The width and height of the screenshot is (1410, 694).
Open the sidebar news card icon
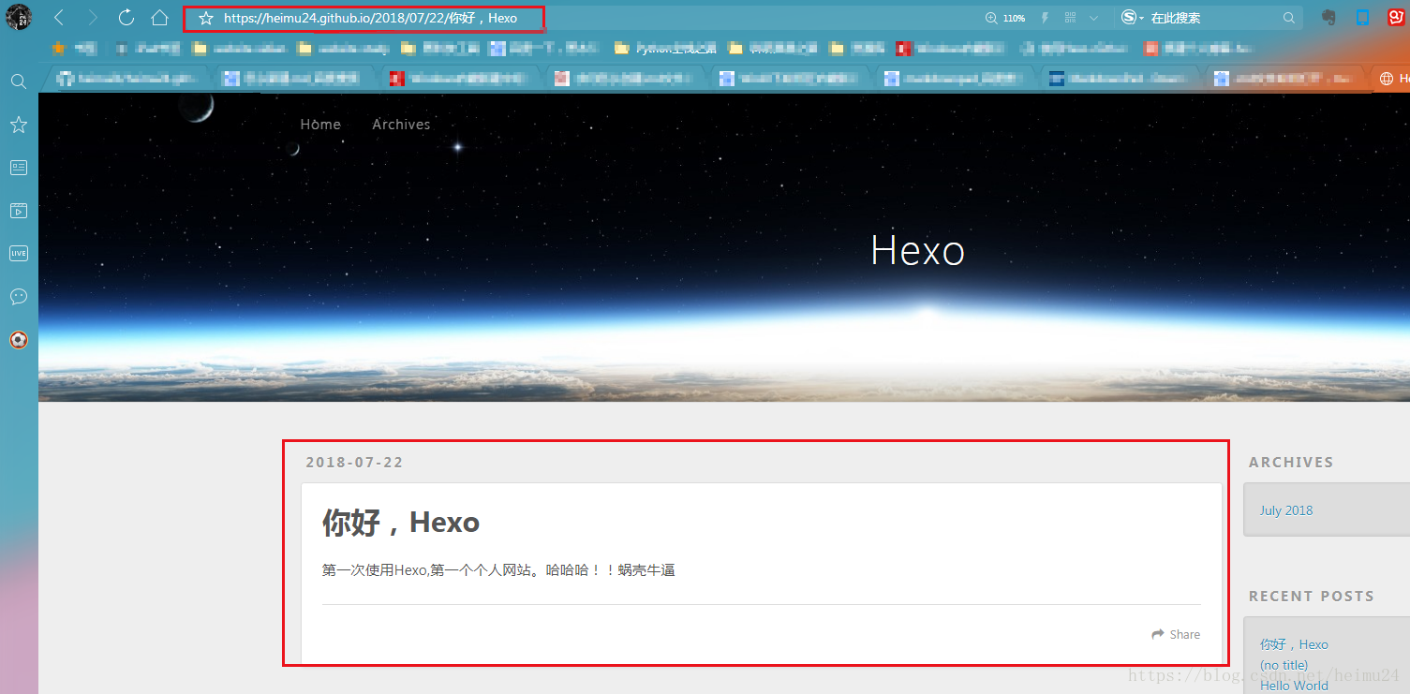(19, 168)
